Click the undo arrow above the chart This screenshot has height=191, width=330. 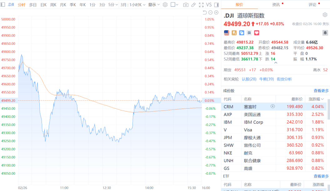click(x=205, y=12)
